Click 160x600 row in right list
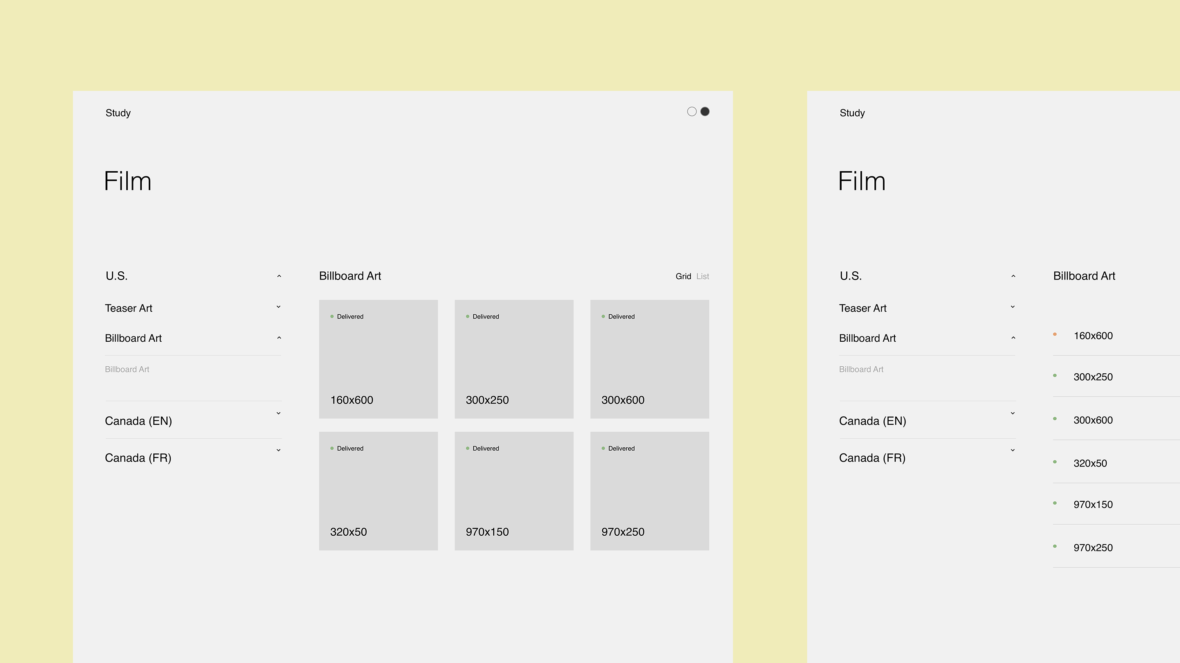Screen dimensions: 1180x663 click(1116, 336)
